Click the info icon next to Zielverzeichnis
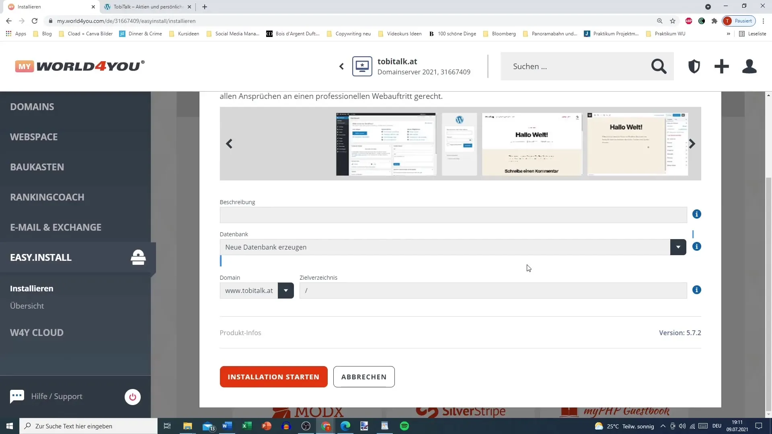The image size is (772, 434). [697, 290]
